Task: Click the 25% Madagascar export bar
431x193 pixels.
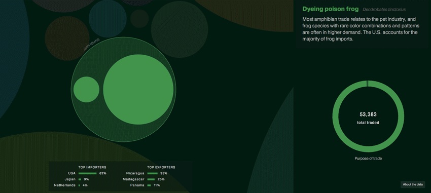Action: pos(151,179)
